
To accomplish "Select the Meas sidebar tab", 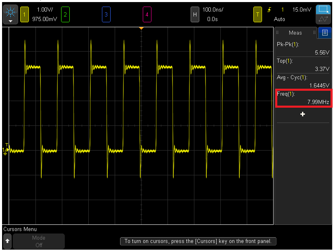I will (x=295, y=33).
